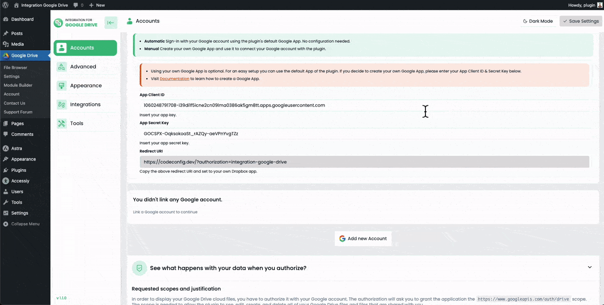Open Support Forum submenu item
Screen dimensions: 604x305
point(18,112)
